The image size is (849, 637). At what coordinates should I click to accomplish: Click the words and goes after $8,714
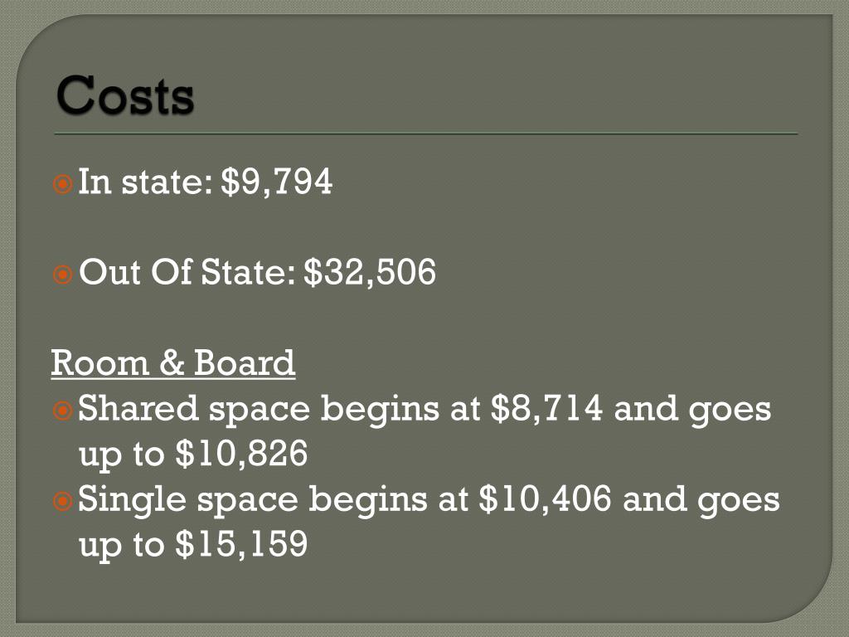(x=692, y=411)
